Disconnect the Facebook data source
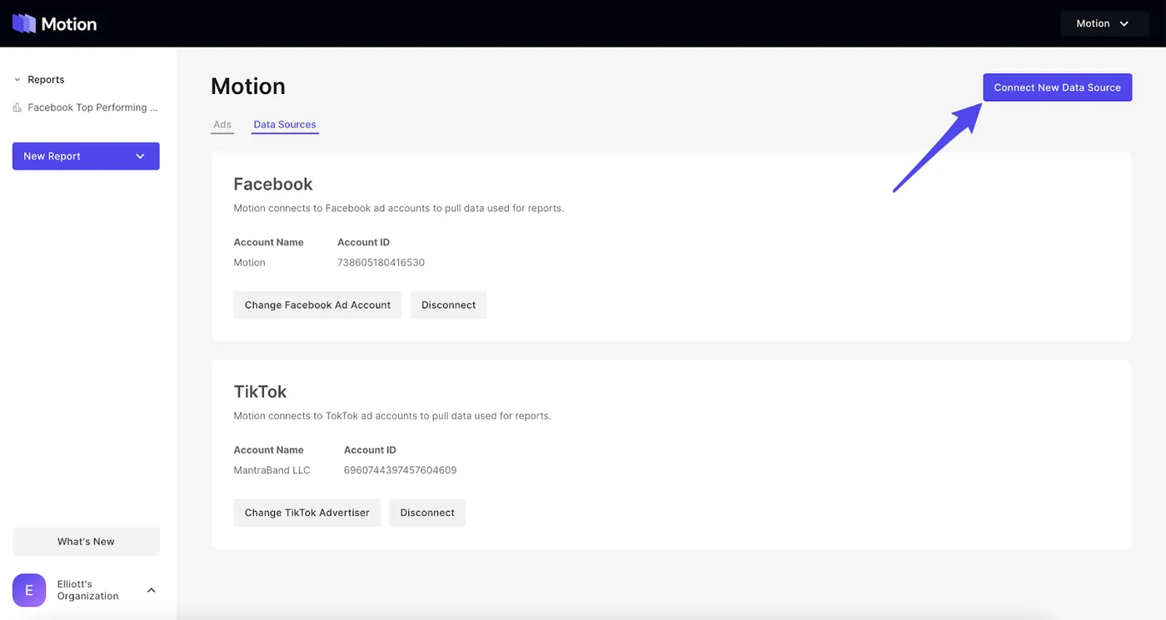 coord(449,305)
